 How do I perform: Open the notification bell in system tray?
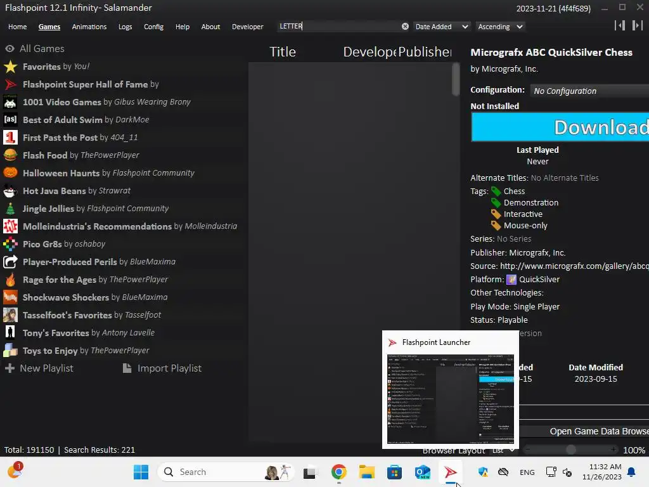[631, 472]
